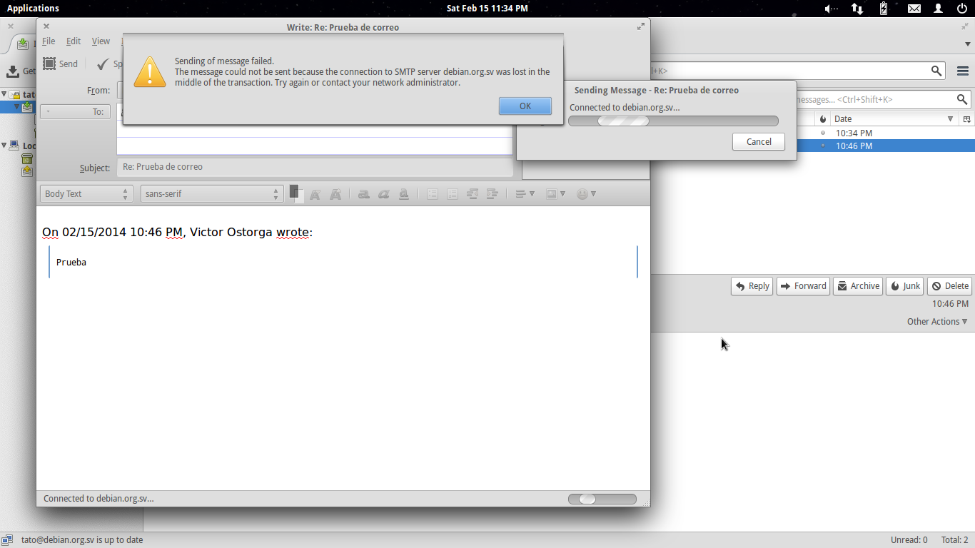
Task: Click the smaller font size icon
Action: pyautogui.click(x=315, y=194)
